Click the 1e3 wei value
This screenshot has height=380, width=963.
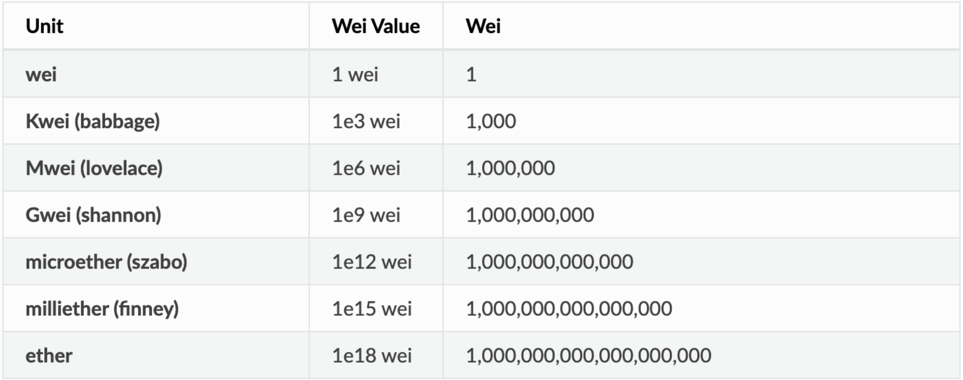click(x=366, y=122)
